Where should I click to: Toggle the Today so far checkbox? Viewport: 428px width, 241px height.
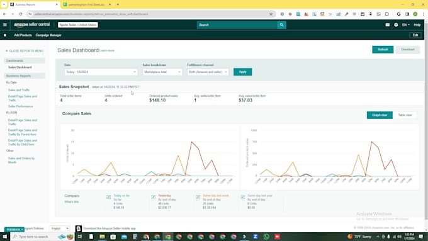[x=109, y=197]
